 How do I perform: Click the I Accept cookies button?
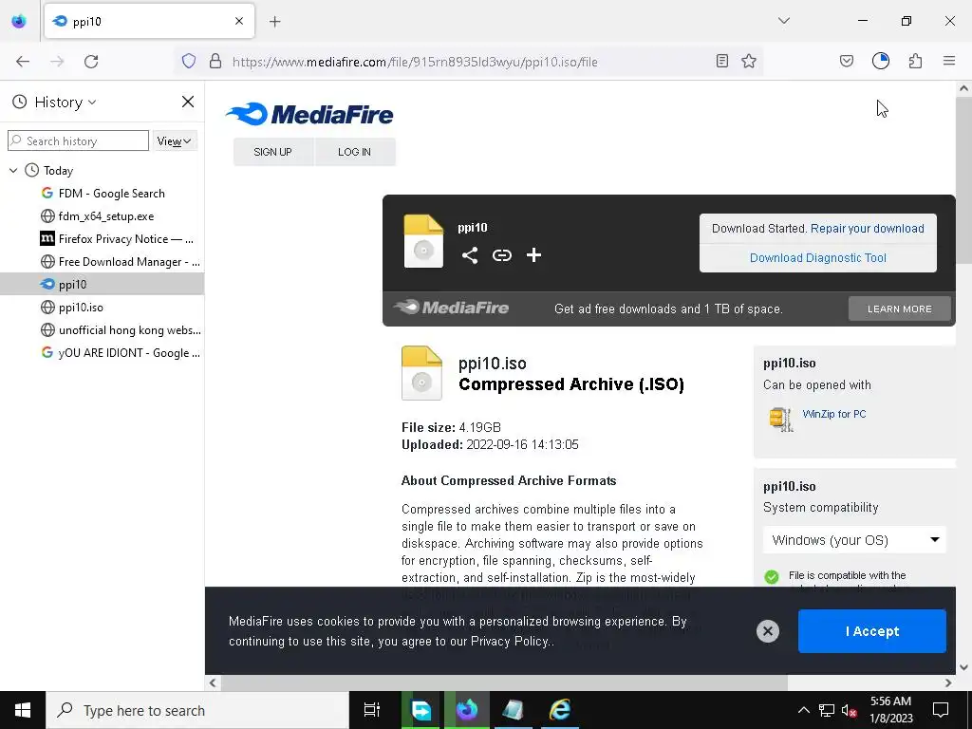tap(872, 631)
